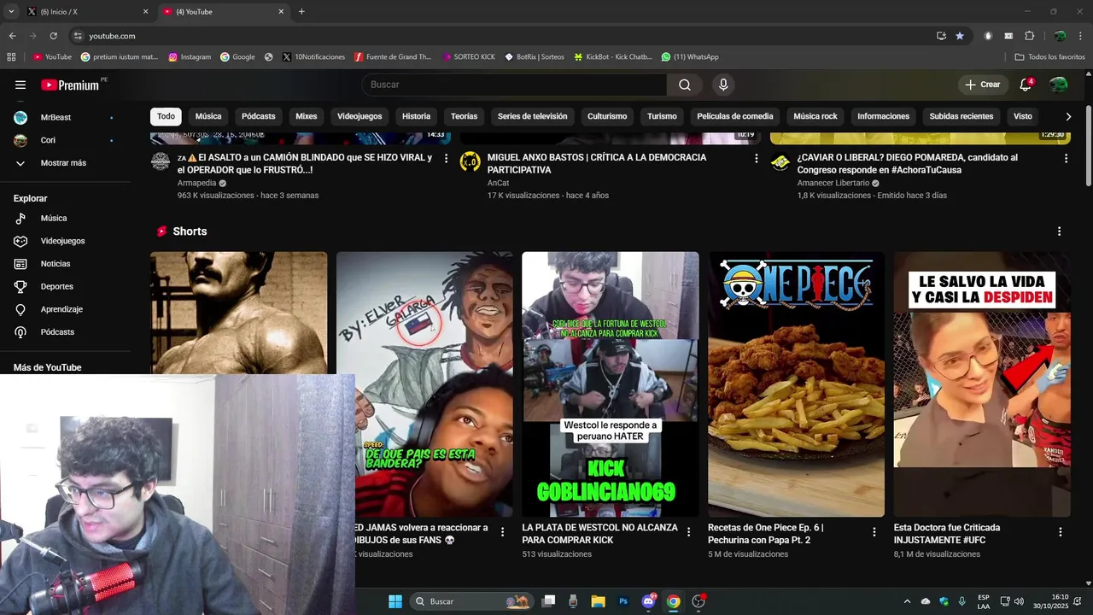The height and width of the screenshot is (615, 1093).
Task: Open AnCat channel avatar
Action: [x=471, y=161]
